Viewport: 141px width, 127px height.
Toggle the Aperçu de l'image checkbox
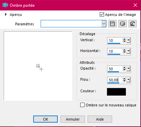(102, 15)
